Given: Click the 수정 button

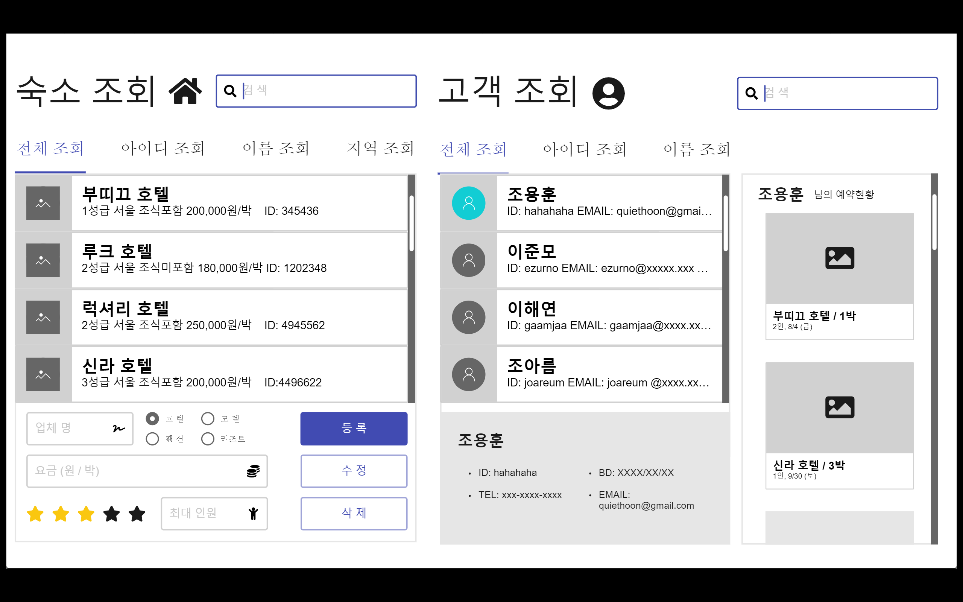Looking at the screenshot, I should 354,471.
